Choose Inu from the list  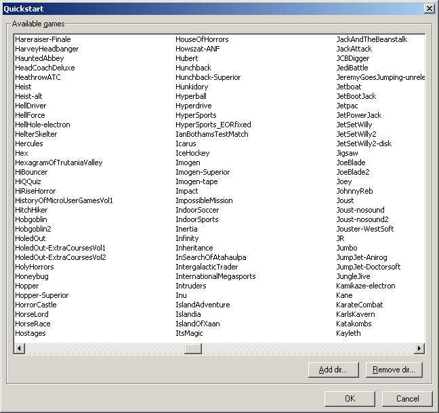pyautogui.click(x=181, y=295)
